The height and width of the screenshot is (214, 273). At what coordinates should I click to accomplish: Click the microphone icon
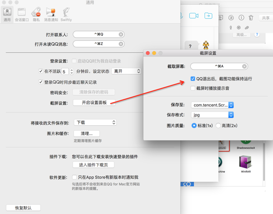click(x=231, y=27)
